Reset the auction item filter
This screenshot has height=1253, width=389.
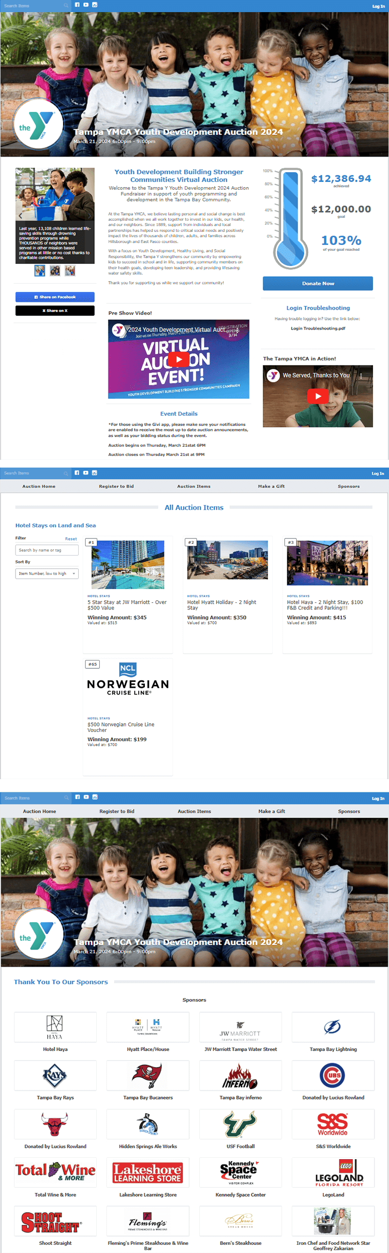(x=71, y=539)
